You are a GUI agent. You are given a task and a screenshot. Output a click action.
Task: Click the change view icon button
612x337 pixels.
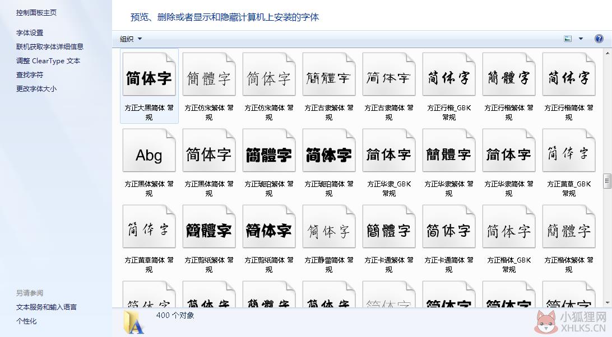tap(568, 39)
